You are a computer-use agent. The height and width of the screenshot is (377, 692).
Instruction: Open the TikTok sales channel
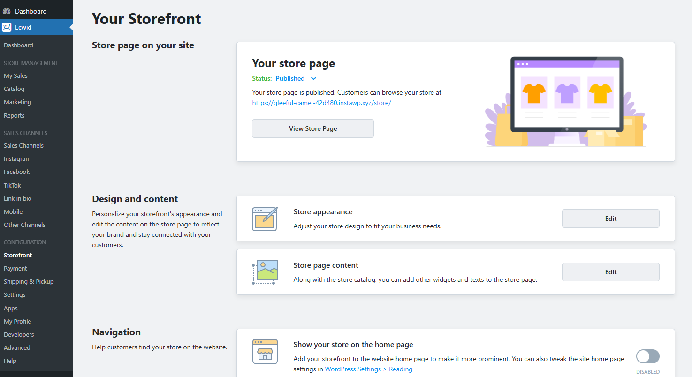[x=11, y=185]
